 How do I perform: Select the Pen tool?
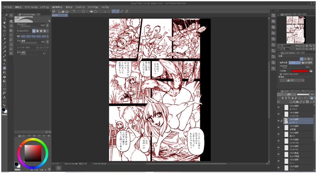4,48
